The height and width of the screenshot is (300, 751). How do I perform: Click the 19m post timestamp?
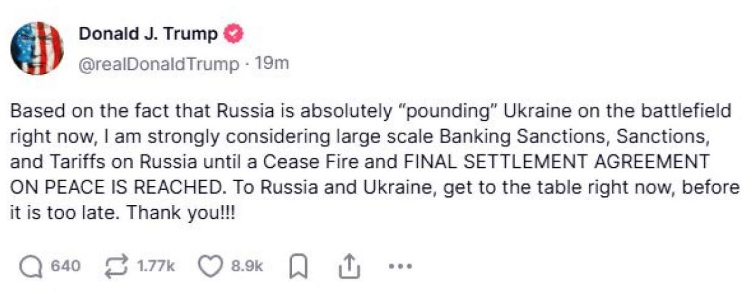click(x=272, y=64)
